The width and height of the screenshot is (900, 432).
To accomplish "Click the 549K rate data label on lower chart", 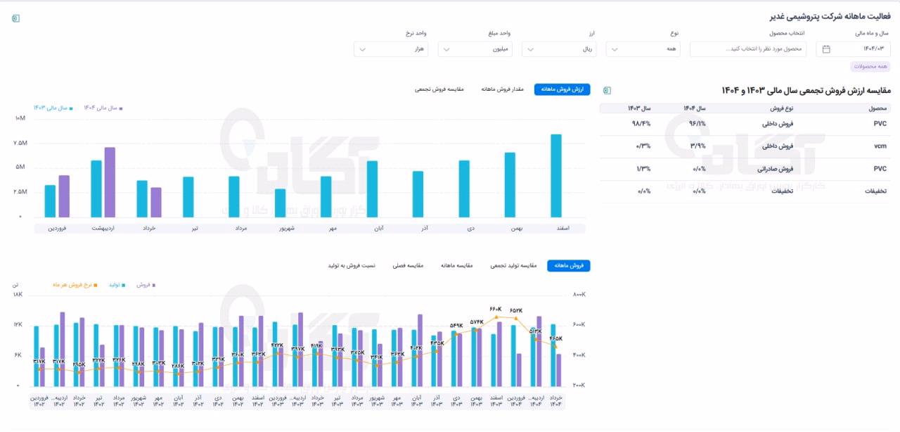I will tap(456, 326).
